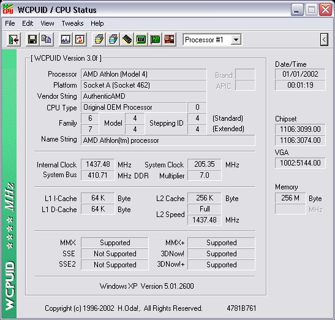
Task: Close the WCPUID window
Action: coord(325,10)
